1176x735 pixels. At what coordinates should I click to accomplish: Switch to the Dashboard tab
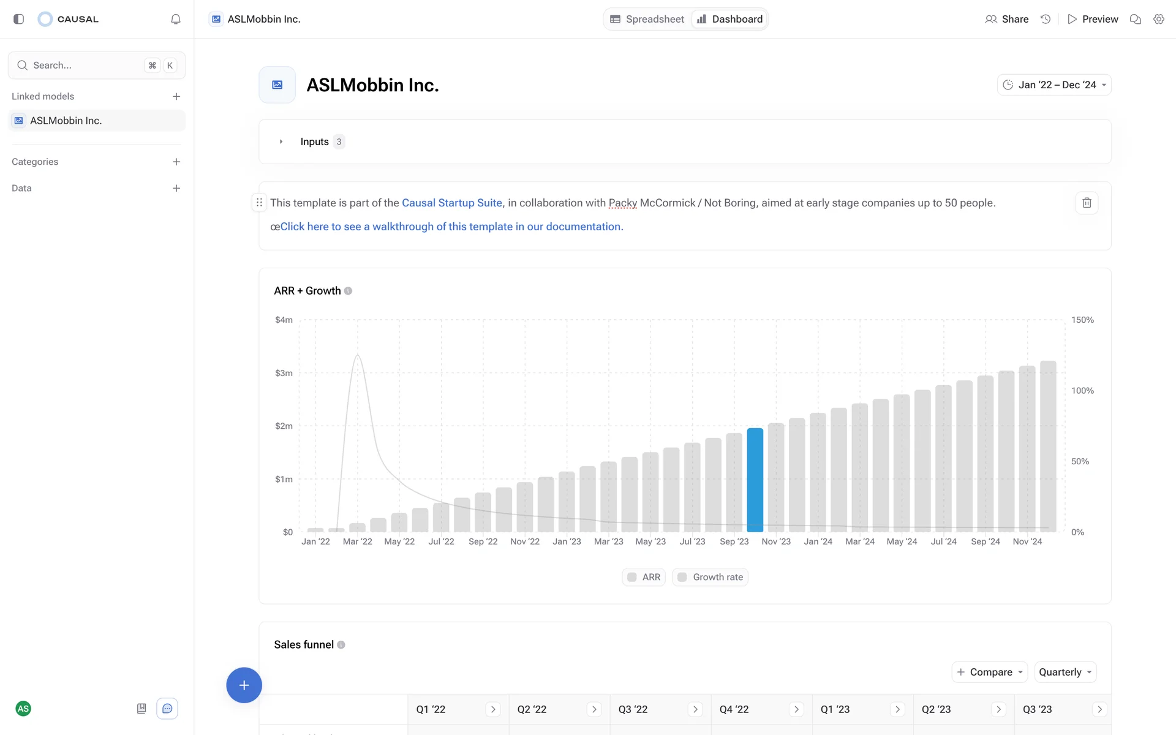(729, 19)
